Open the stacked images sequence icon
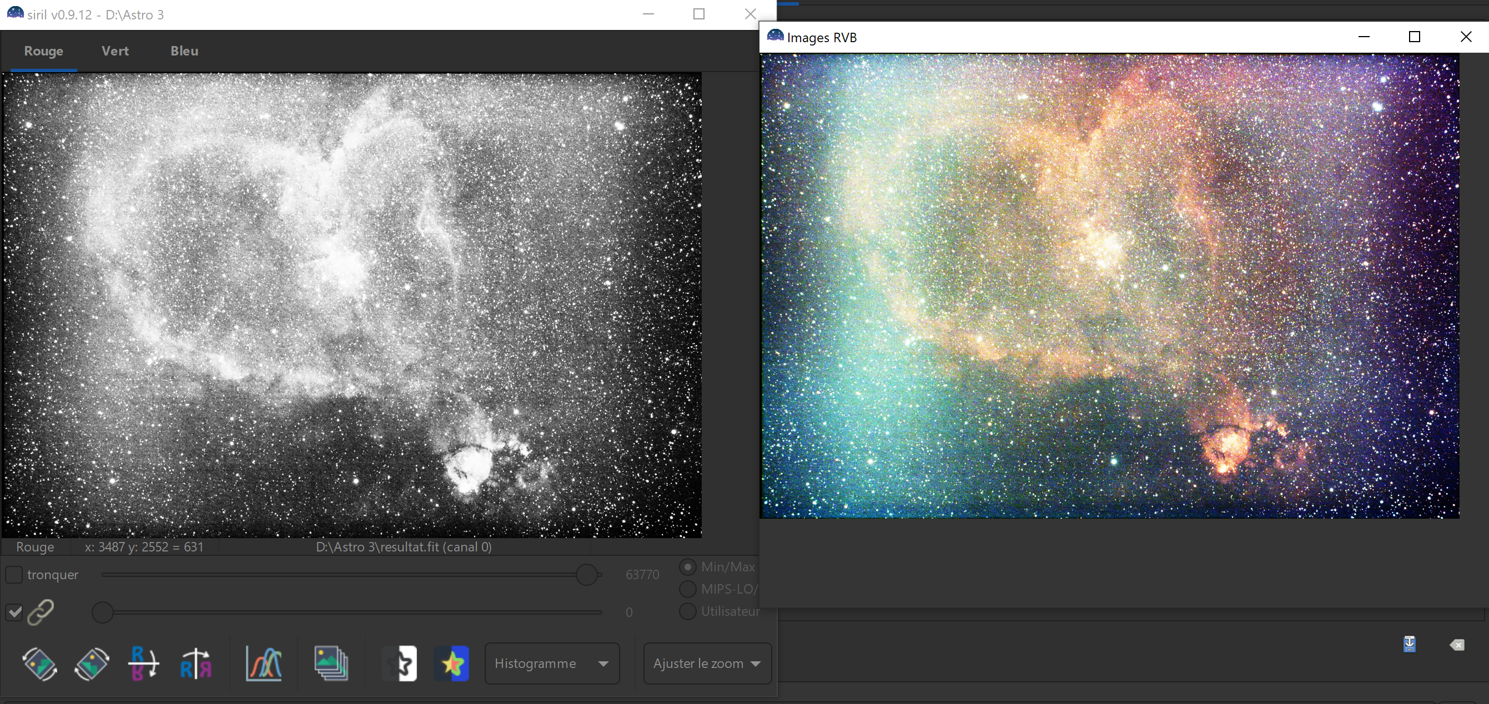The height and width of the screenshot is (704, 1489). [331, 664]
